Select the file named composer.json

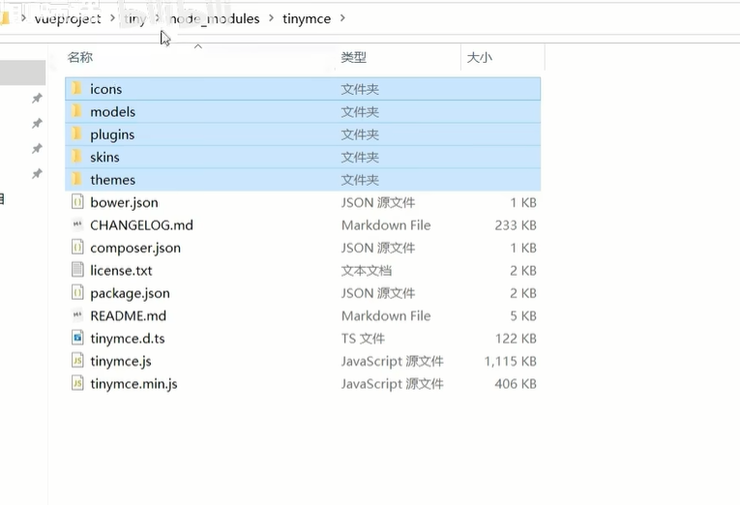tap(135, 248)
